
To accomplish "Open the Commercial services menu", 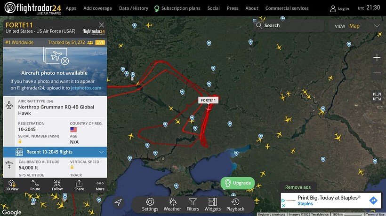I will 287,8.
